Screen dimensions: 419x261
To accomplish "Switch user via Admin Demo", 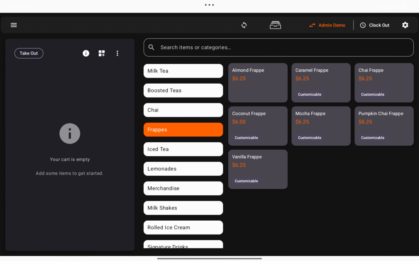I will click(327, 25).
